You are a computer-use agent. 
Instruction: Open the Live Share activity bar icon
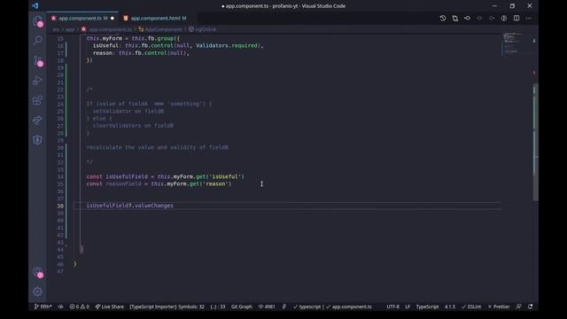click(37, 121)
